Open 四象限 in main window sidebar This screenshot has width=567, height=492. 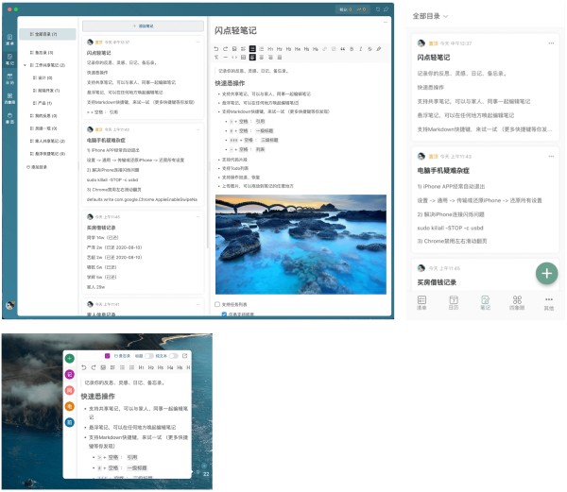click(9, 98)
